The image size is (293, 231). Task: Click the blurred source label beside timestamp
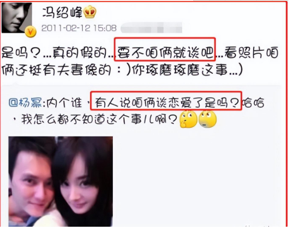[x=152, y=28]
